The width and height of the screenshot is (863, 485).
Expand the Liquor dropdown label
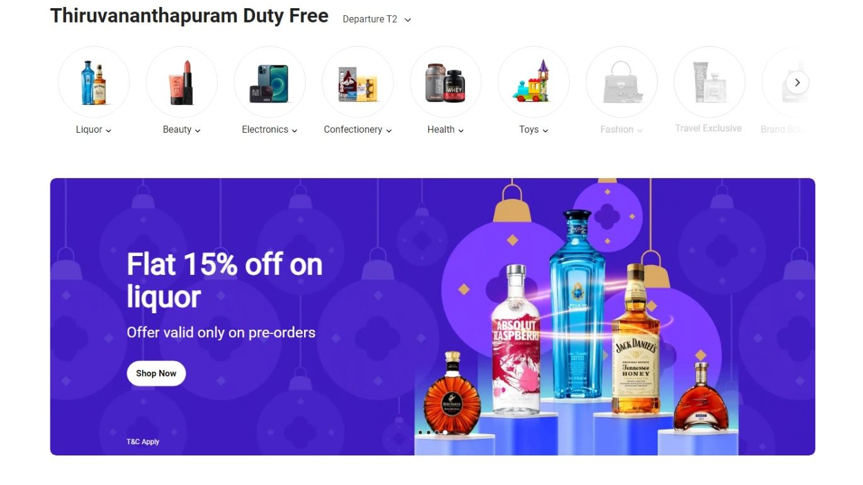94,130
